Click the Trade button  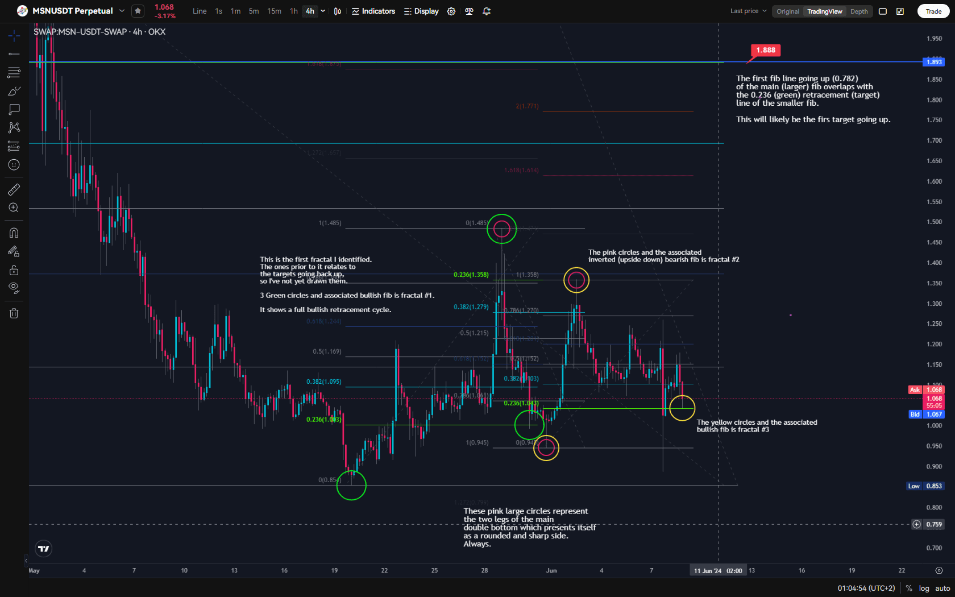[933, 11]
